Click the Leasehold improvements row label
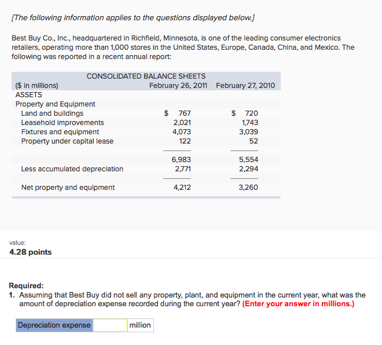The width and height of the screenshot is (382, 345). click(x=63, y=123)
